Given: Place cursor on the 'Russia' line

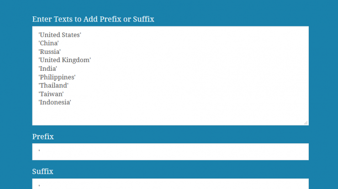Looking at the screenshot, I should 50,52.
